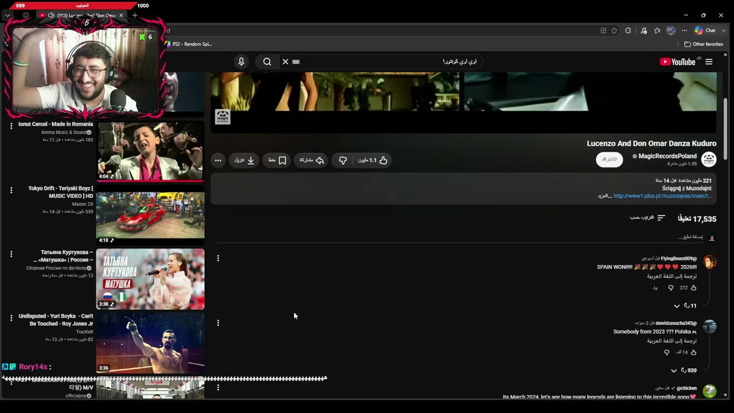Open options for Tokyo Drift video
734x413 pixels.
point(11,190)
